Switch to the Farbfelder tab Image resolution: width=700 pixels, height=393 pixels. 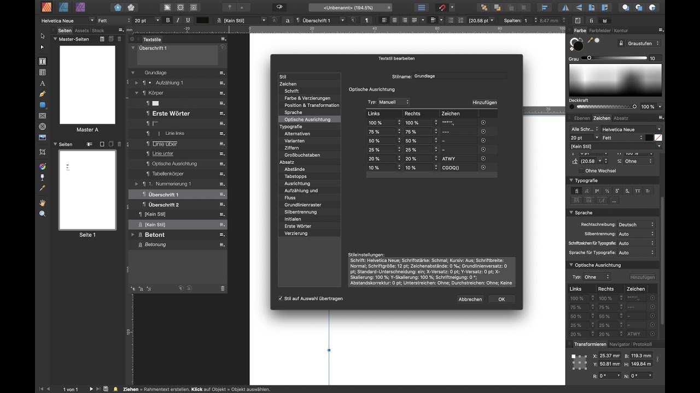click(x=600, y=31)
